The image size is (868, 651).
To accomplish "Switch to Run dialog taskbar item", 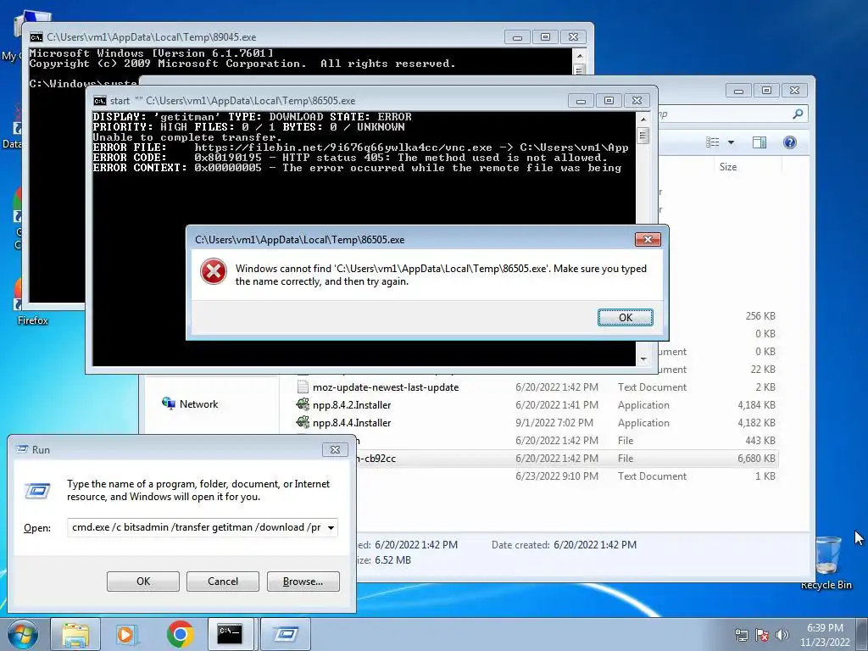I will [285, 634].
